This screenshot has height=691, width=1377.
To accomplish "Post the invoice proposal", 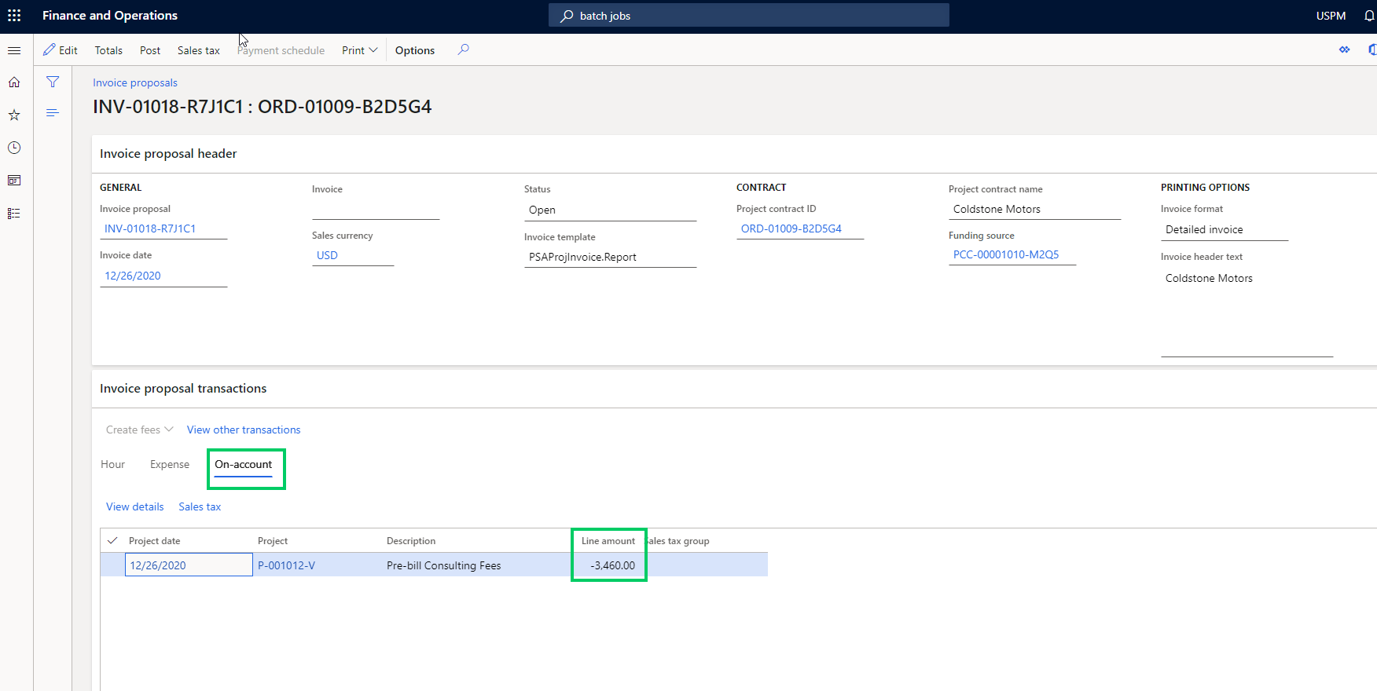I will [149, 50].
